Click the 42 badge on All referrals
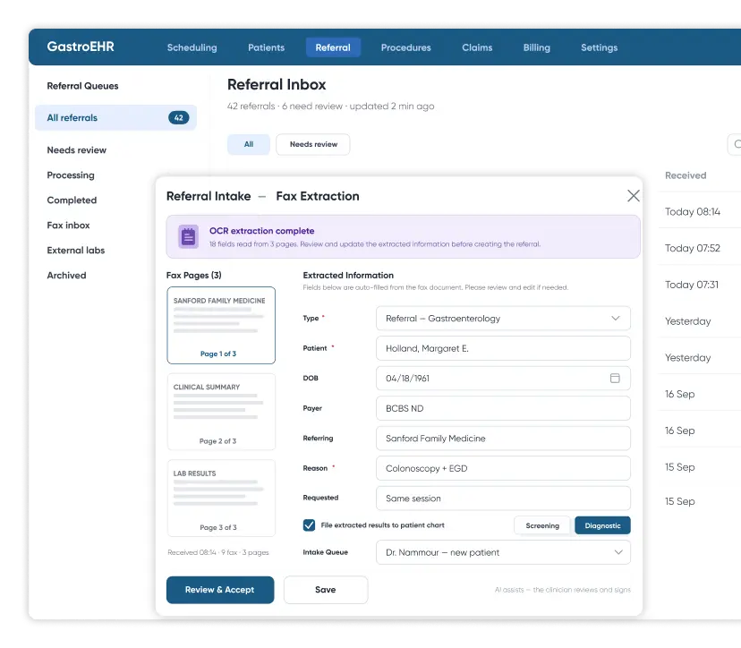 click(x=179, y=117)
